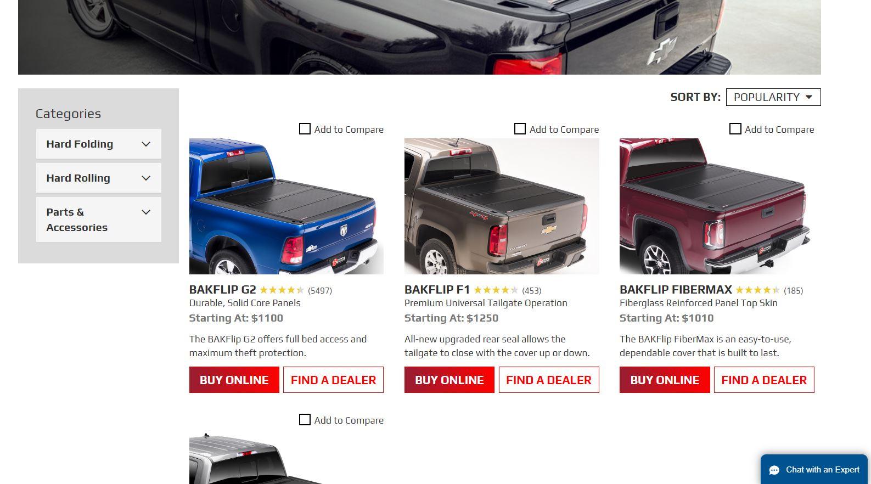Screen dimensions: 871x484
Task: Click the BAKFlip FiberMax star rating
Action: pyautogui.click(x=757, y=290)
